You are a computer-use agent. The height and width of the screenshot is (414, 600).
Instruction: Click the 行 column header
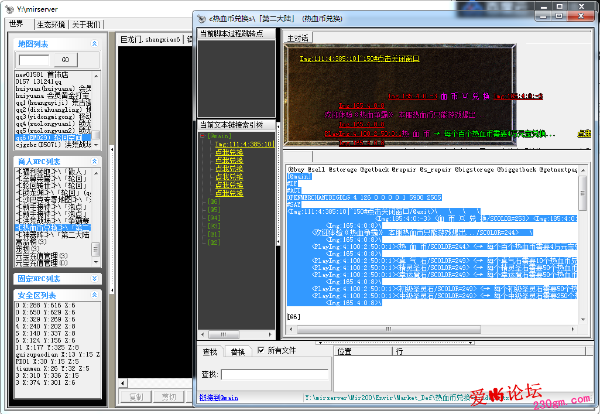coord(489,351)
